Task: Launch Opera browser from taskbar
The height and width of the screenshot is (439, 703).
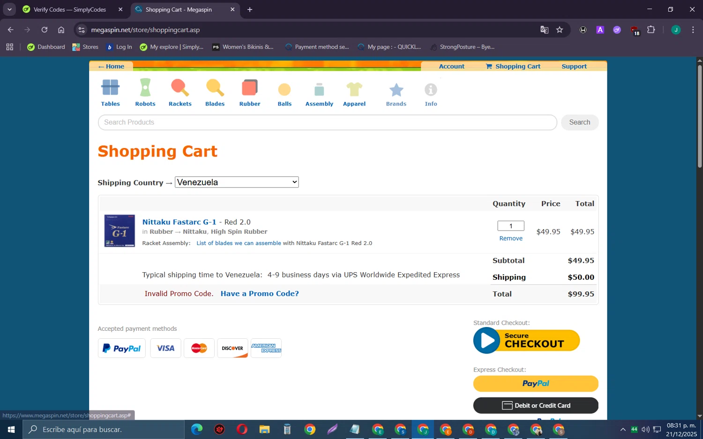Action: [x=242, y=429]
